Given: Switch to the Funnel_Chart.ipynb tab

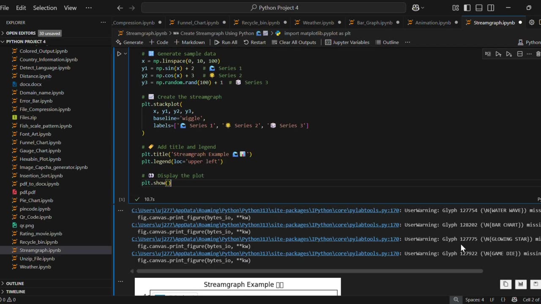Looking at the screenshot, I should point(198,22).
